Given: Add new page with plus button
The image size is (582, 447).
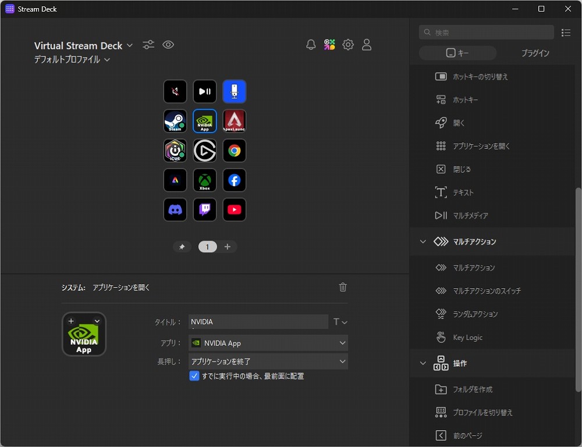Looking at the screenshot, I should 228,247.
